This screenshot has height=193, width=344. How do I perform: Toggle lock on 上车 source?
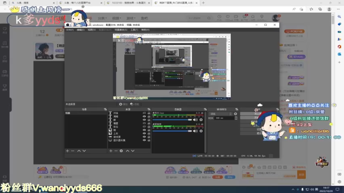pyautogui.click(x=149, y=133)
